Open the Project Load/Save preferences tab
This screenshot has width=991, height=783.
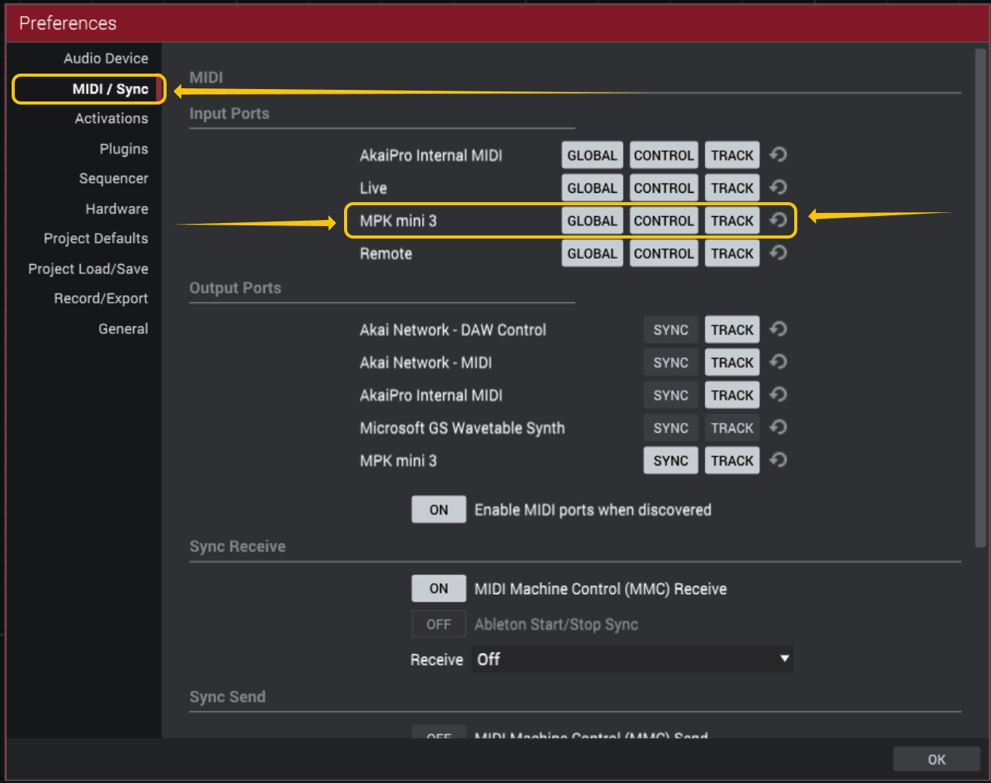(88, 269)
